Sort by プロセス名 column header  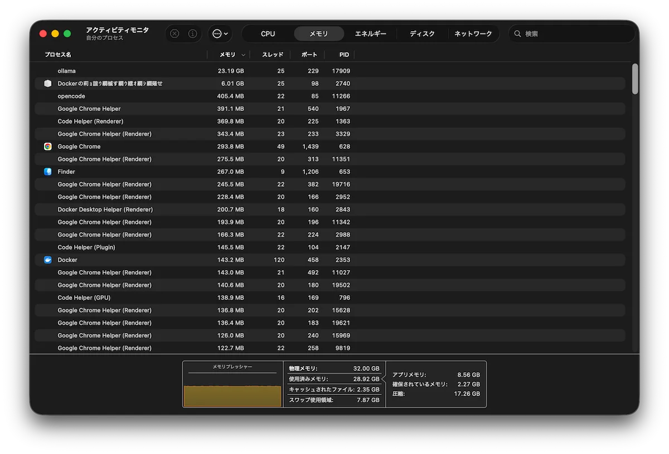58,55
